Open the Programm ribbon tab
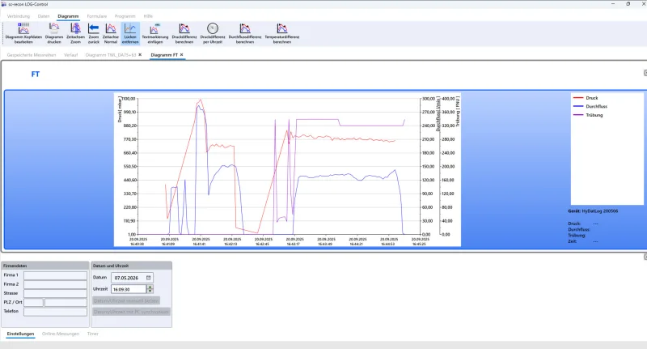The height and width of the screenshot is (349, 647). pyautogui.click(x=125, y=16)
